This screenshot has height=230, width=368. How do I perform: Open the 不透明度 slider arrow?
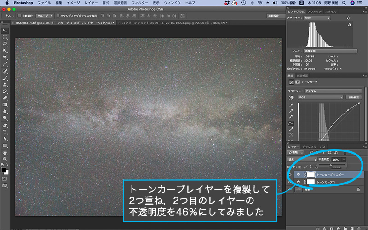point(344,160)
